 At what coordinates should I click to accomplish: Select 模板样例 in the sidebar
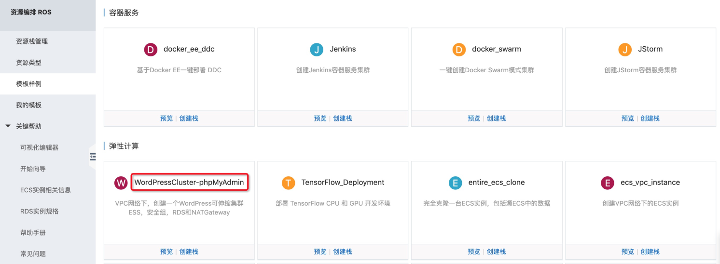point(28,84)
